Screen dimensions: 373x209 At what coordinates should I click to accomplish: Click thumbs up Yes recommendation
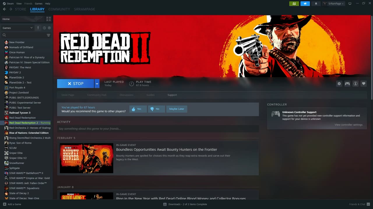(138, 109)
